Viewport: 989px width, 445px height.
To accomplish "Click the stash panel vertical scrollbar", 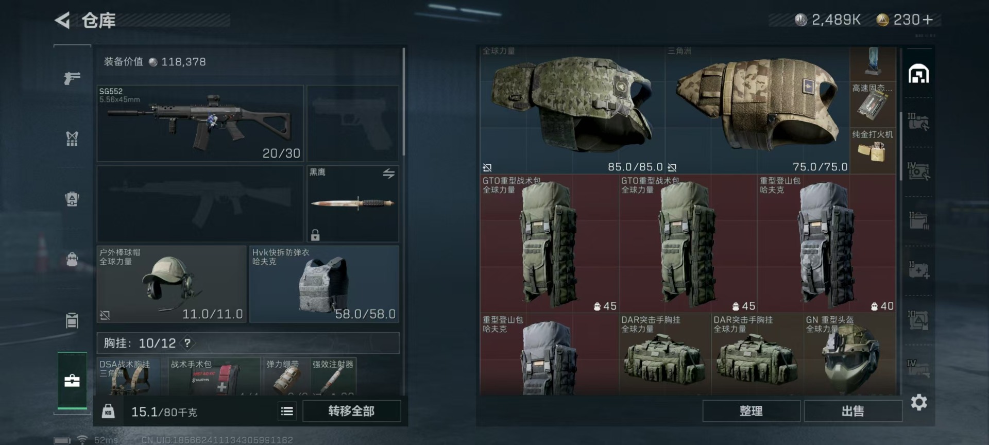I will point(901,147).
